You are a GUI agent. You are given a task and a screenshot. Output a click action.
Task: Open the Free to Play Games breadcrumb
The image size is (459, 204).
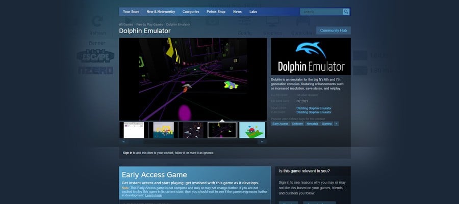tap(149, 24)
